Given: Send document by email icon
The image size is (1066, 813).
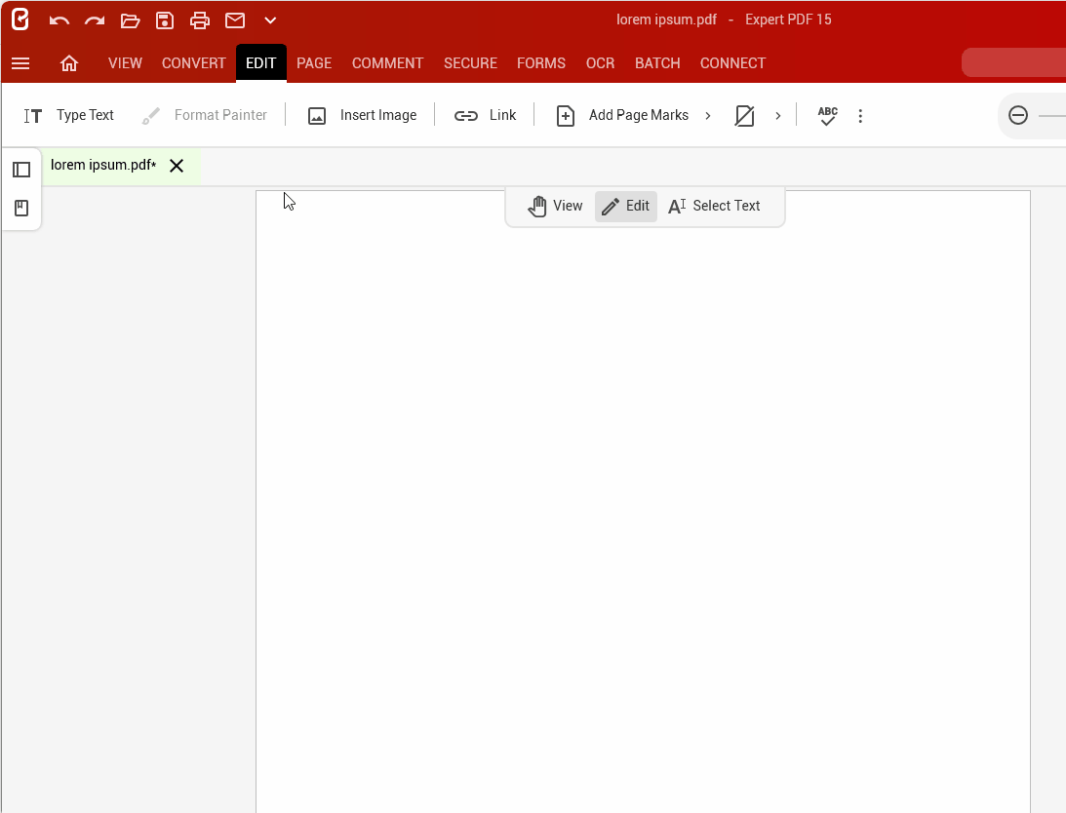Looking at the screenshot, I should [235, 20].
